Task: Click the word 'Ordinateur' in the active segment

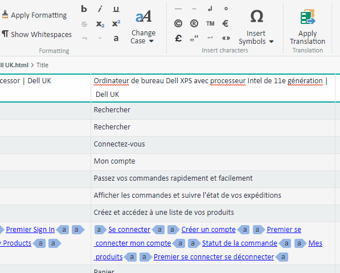Action: point(112,81)
